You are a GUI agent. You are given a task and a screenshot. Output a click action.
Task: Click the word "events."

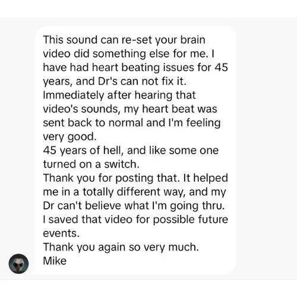pyautogui.click(x=61, y=233)
